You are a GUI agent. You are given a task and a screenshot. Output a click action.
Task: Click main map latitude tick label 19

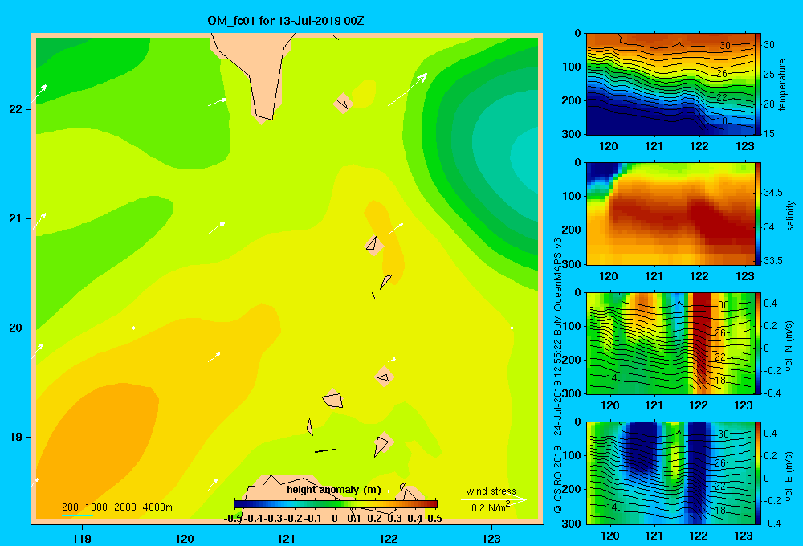point(15,437)
